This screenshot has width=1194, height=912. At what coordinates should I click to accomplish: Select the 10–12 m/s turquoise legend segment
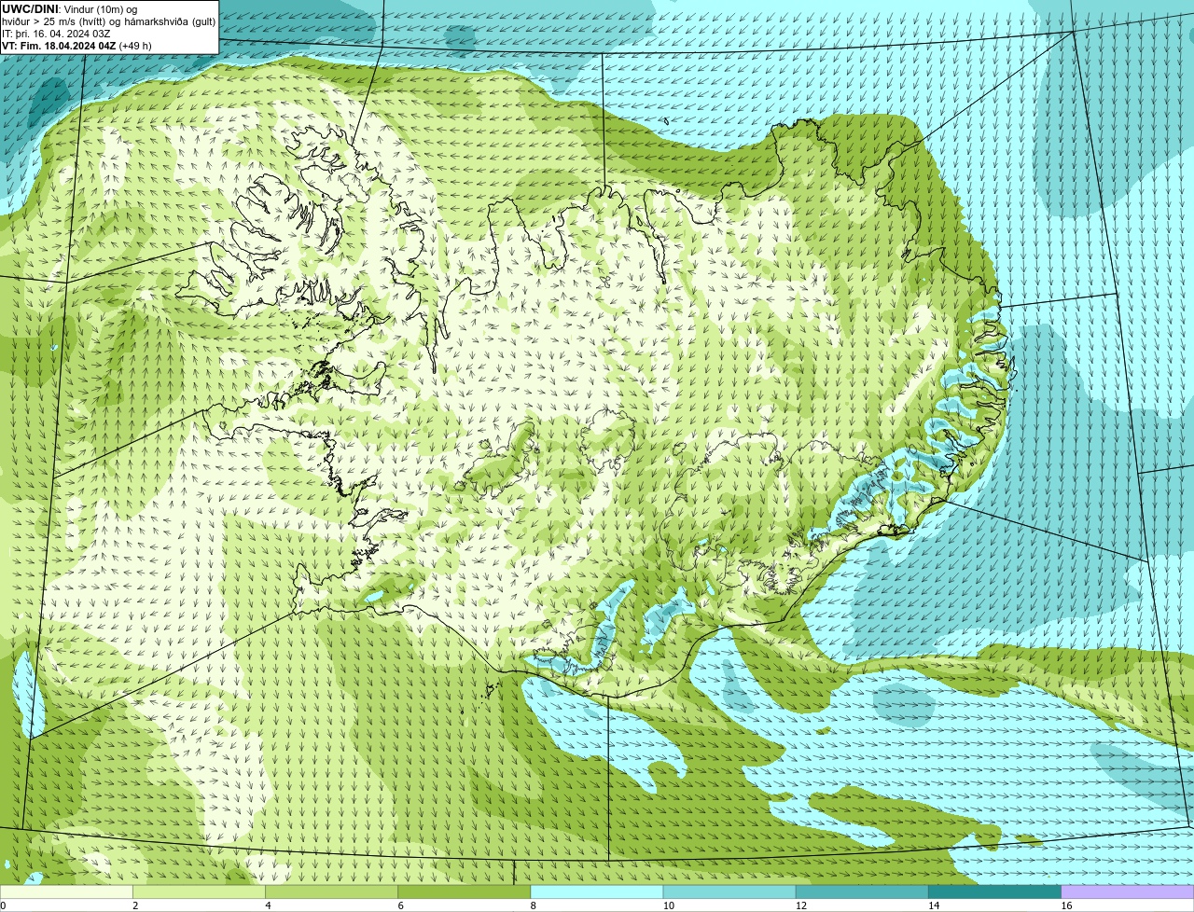tap(729, 891)
